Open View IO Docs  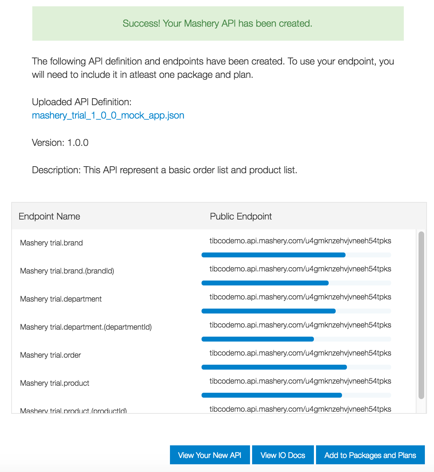(283, 455)
